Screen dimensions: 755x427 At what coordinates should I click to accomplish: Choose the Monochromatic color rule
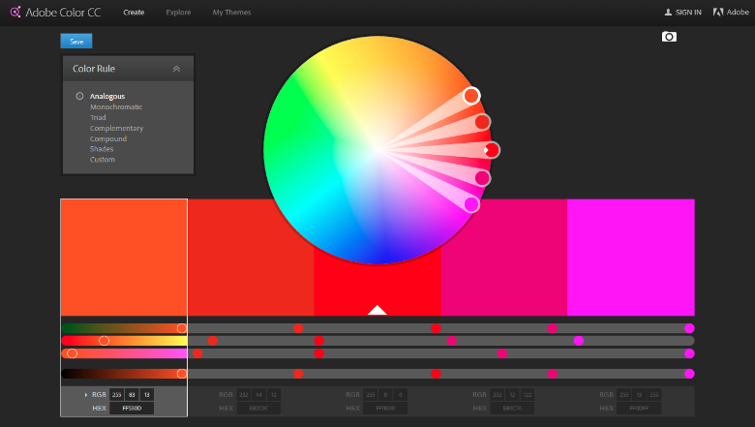coord(115,107)
